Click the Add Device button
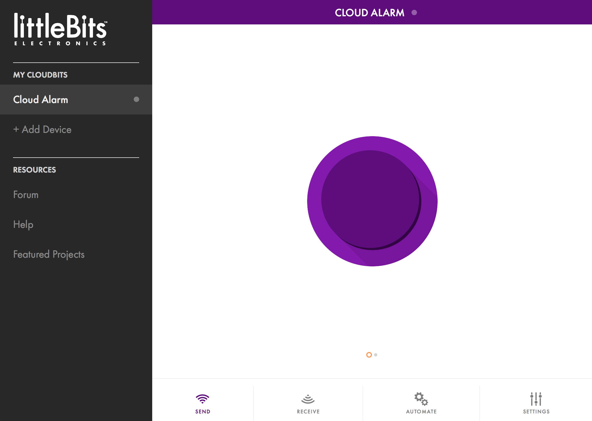 (42, 129)
